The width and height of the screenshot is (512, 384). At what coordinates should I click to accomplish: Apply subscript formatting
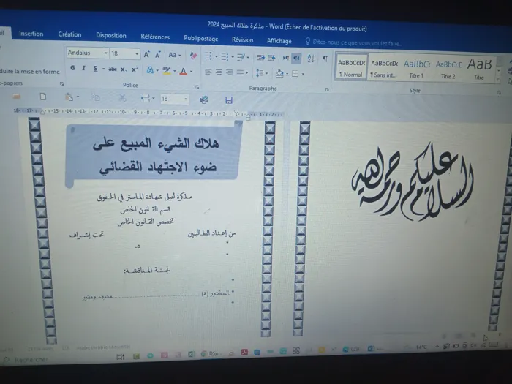(123, 69)
